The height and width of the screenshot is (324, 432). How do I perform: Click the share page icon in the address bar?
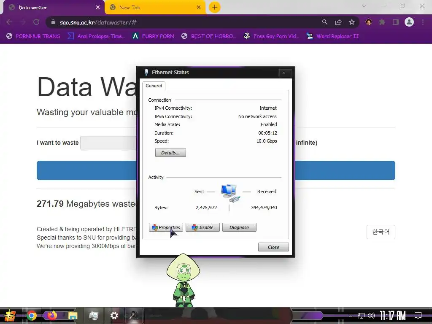338,22
